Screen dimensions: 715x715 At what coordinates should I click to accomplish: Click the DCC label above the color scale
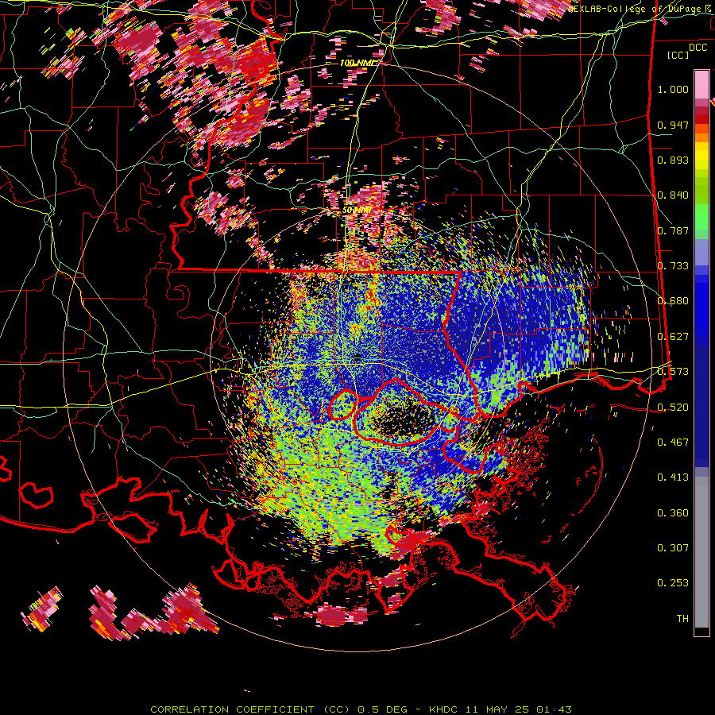click(698, 48)
